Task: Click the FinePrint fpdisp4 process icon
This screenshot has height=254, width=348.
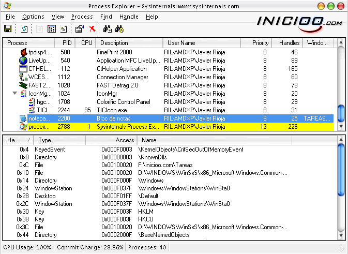Action: [23, 52]
